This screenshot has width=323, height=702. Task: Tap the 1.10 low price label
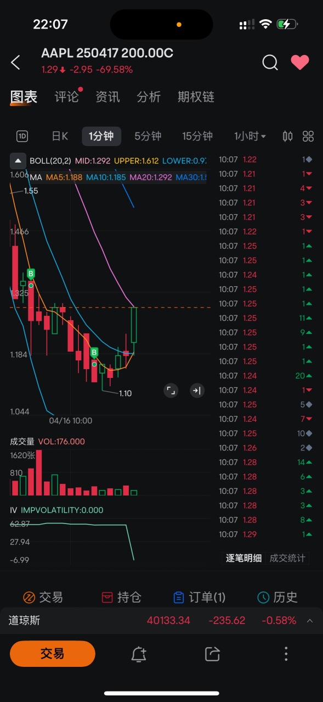point(125,393)
